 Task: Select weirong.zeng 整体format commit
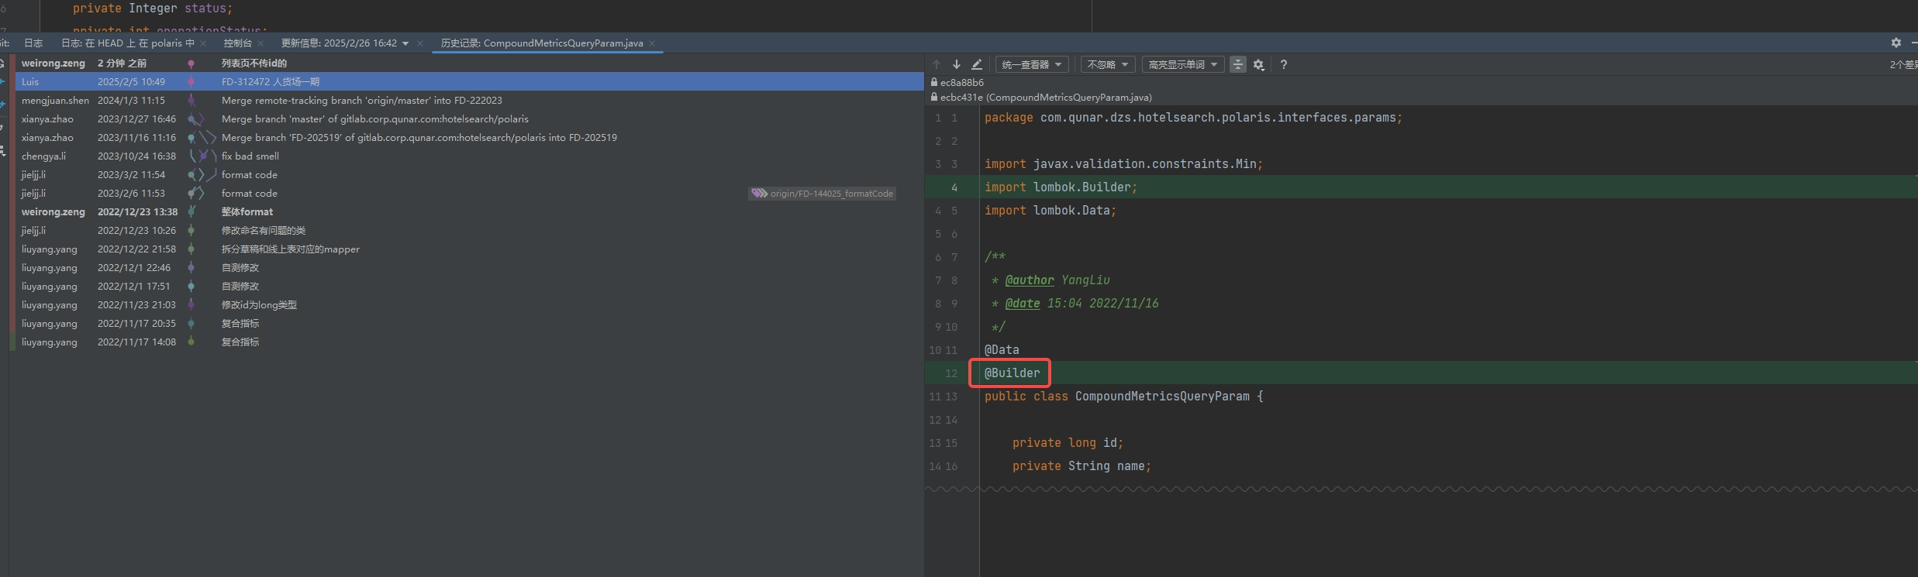[470, 212]
